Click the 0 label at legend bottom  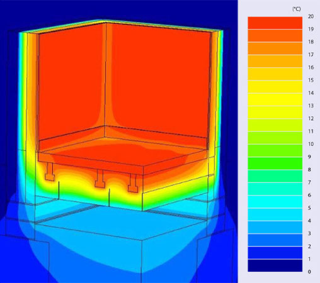[x=309, y=272]
